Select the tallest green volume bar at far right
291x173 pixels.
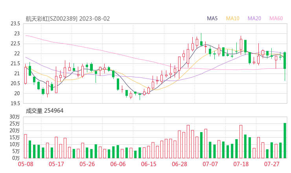(285, 140)
